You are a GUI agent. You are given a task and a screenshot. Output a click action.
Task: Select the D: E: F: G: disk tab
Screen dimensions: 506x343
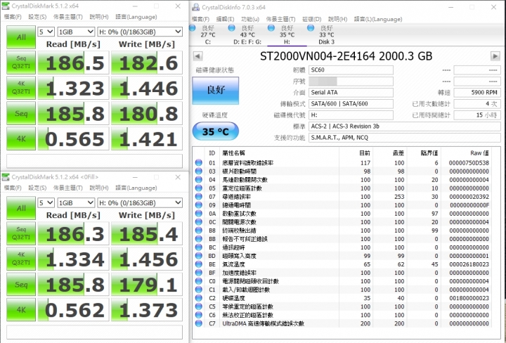pyautogui.click(x=247, y=35)
